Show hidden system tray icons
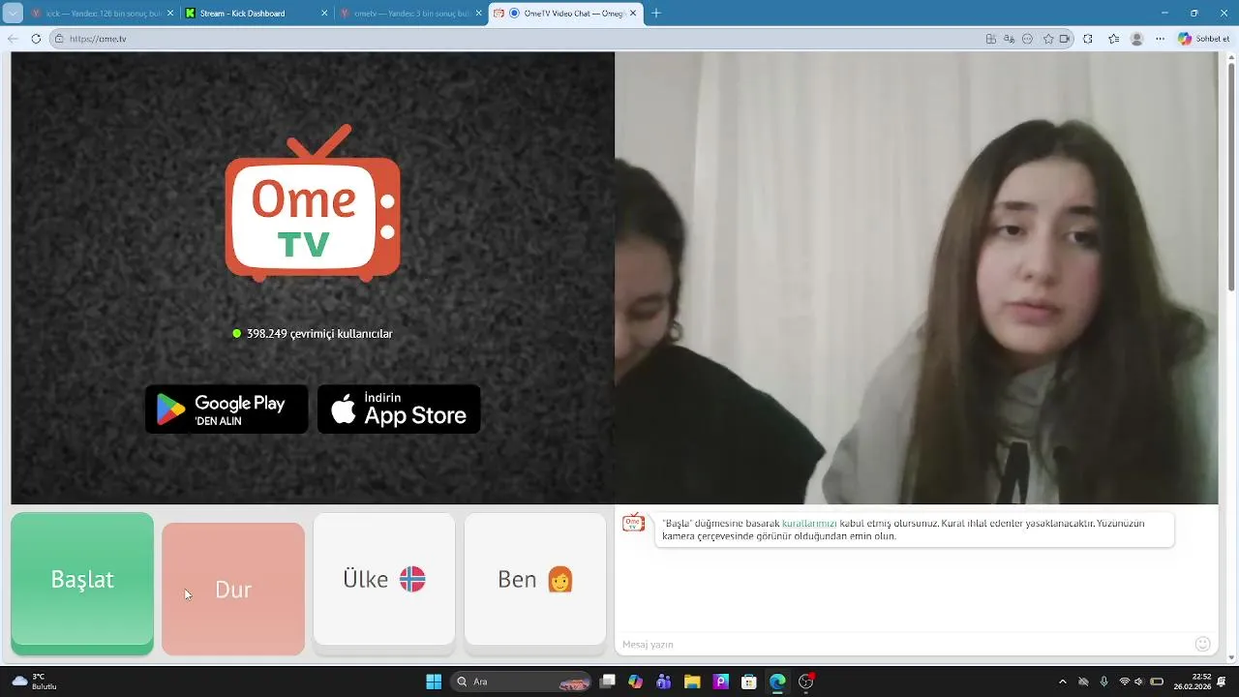1239x697 pixels. 1063,682
